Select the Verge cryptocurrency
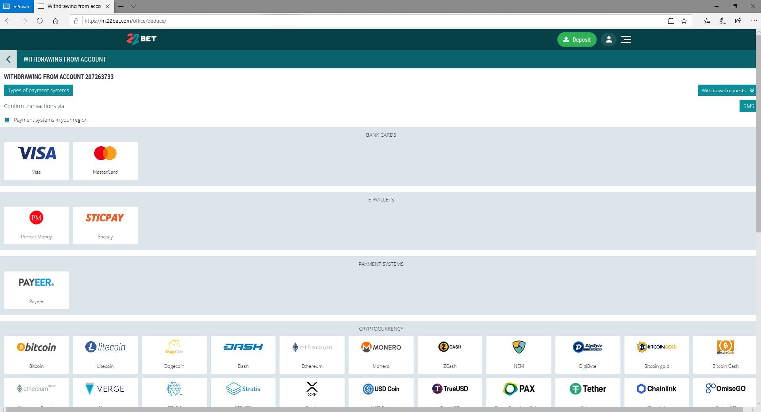The image size is (761, 412). point(105,392)
